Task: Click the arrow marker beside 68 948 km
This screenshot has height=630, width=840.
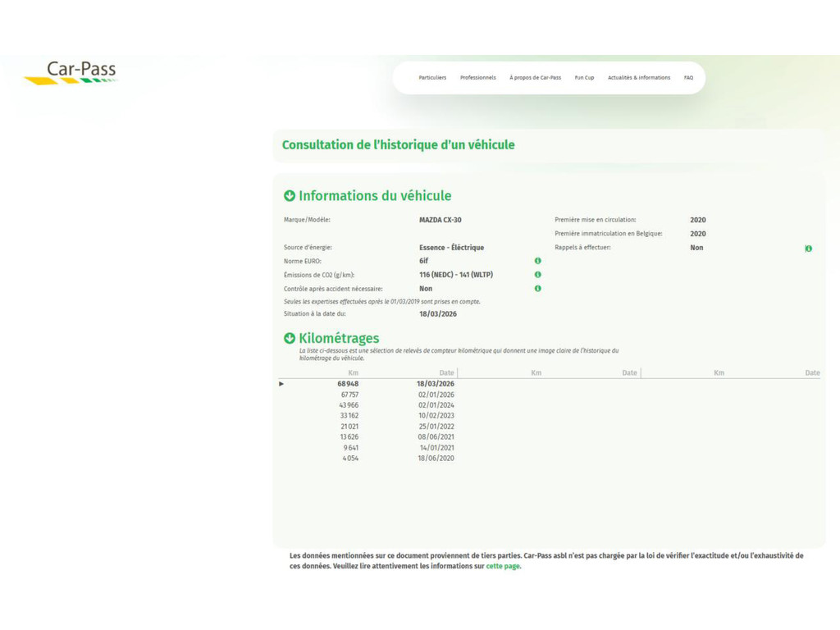Action: [281, 384]
